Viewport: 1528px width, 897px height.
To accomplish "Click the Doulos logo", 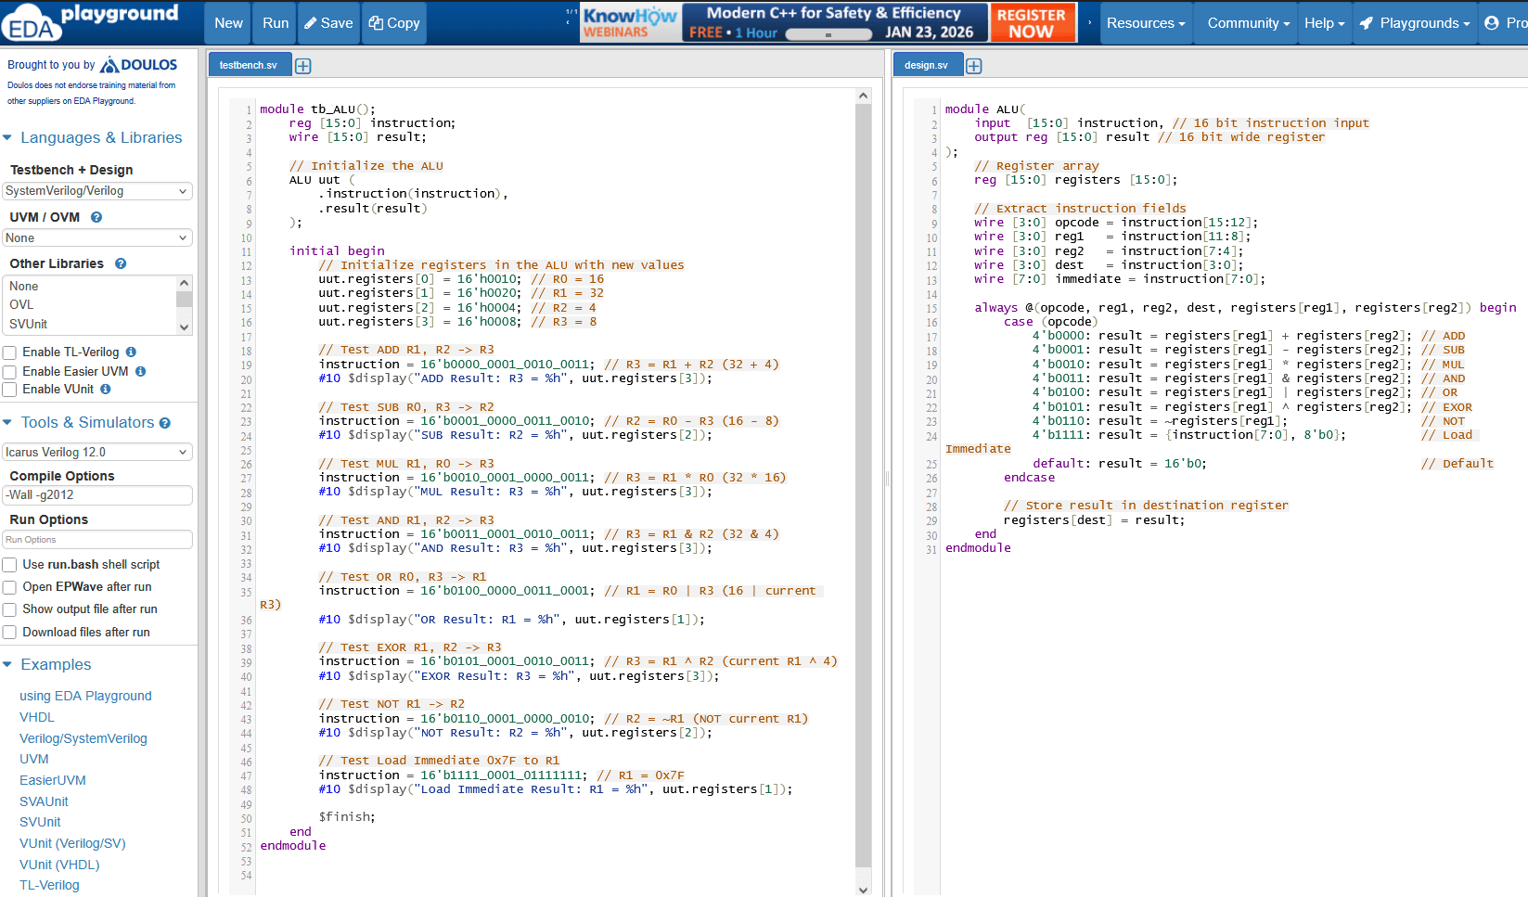I will coord(138,65).
